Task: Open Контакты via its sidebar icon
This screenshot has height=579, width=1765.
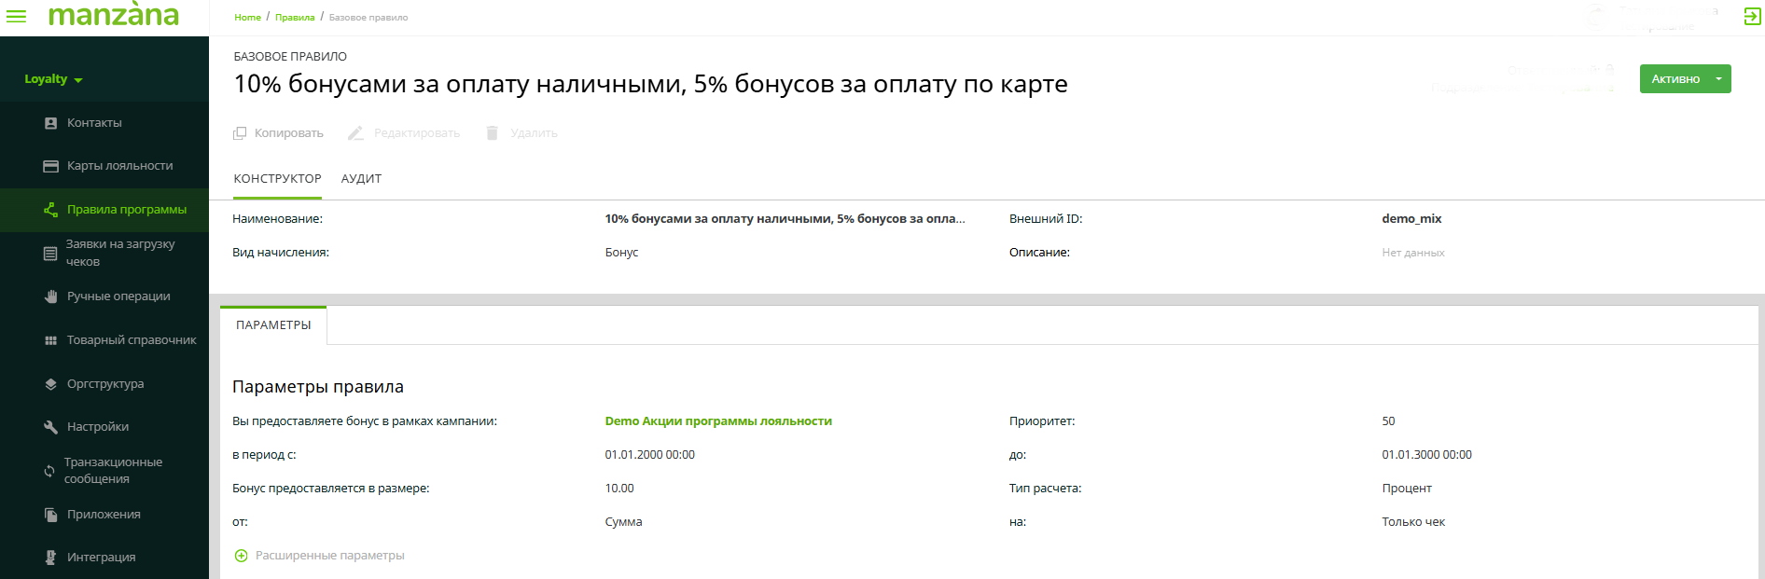Action: pos(51,123)
